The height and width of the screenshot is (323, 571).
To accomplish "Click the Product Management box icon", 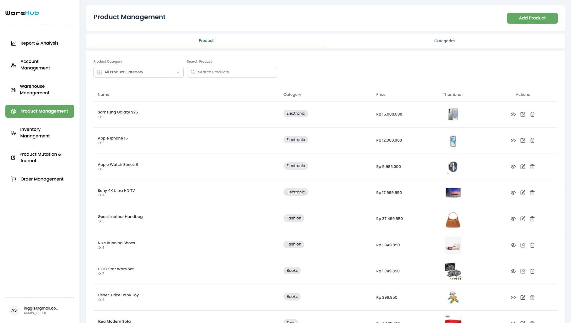I will click(x=13, y=111).
